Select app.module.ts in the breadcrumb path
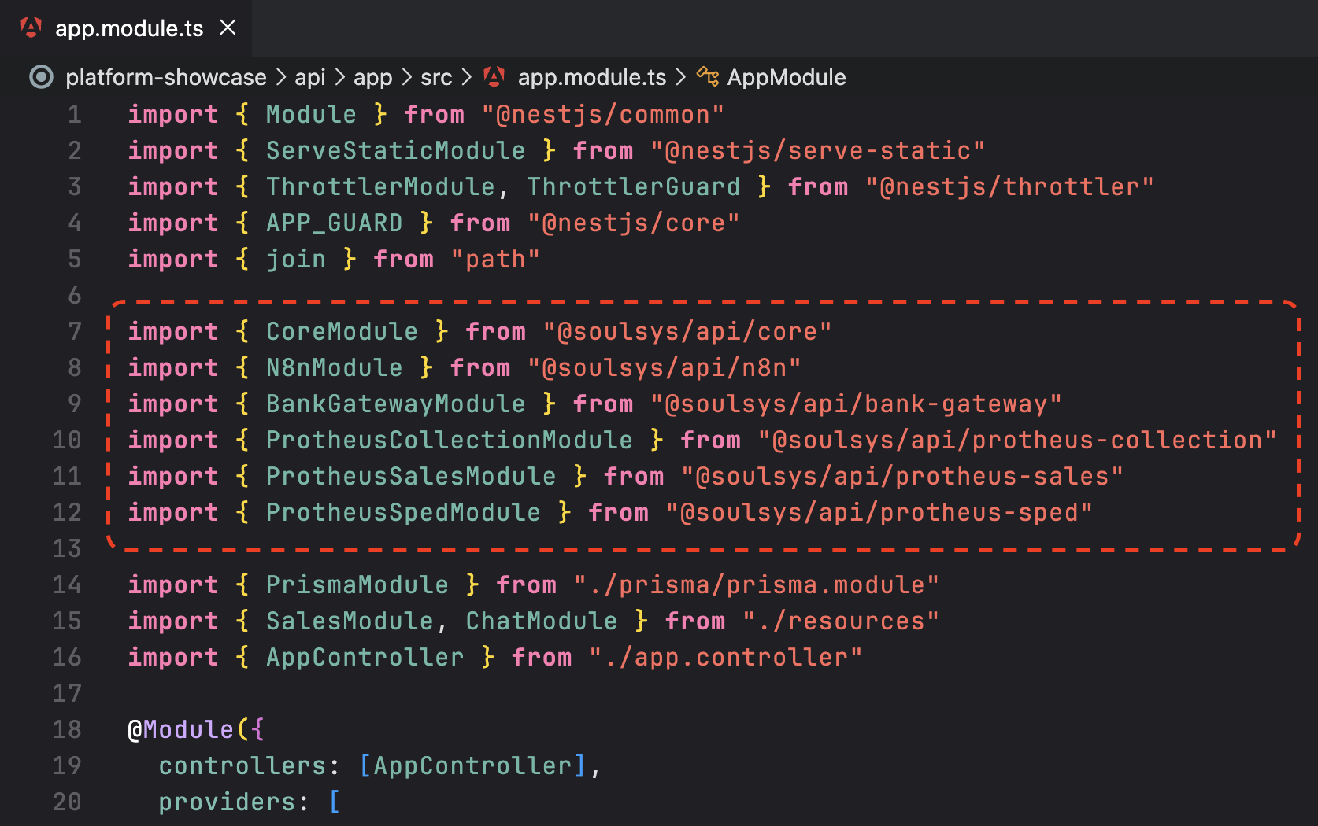Screen dimensions: 1318x826 [x=594, y=76]
